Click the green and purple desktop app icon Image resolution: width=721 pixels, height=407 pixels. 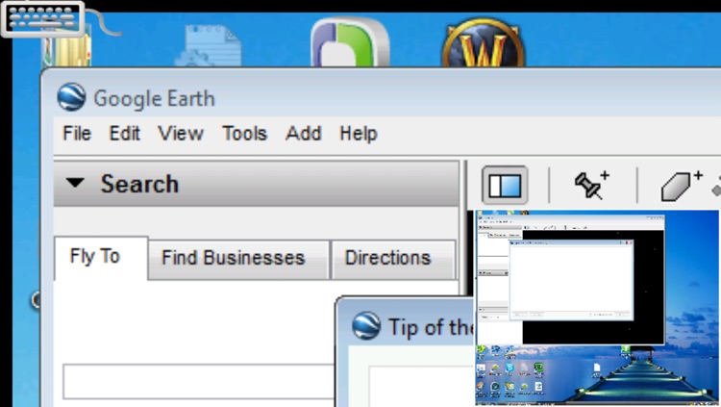coord(350,42)
